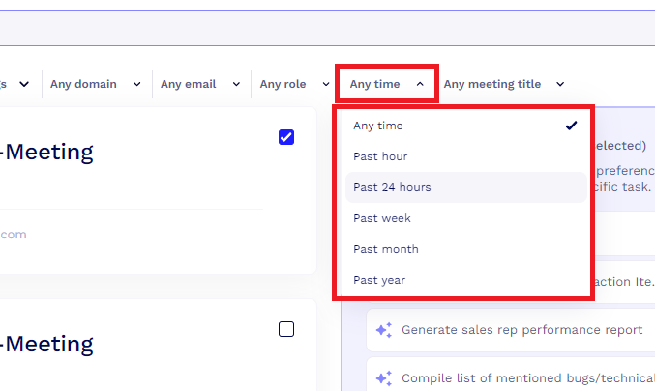This screenshot has width=655, height=391.
Task: Click Generate sales rep performance report
Action: point(521,330)
